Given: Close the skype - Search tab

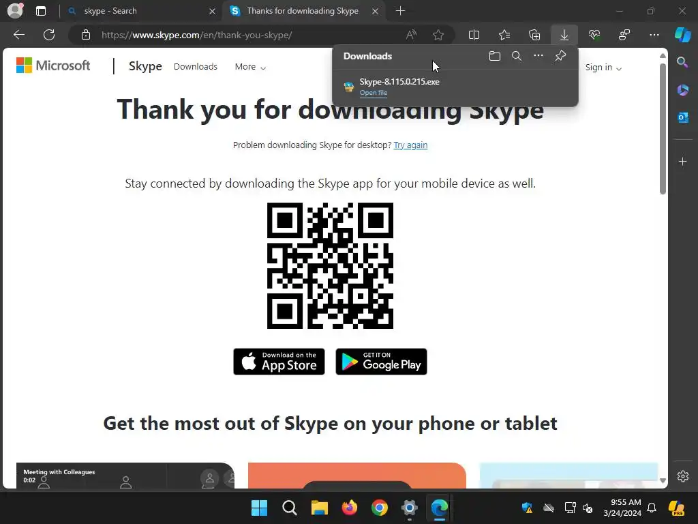Looking at the screenshot, I should [213, 11].
